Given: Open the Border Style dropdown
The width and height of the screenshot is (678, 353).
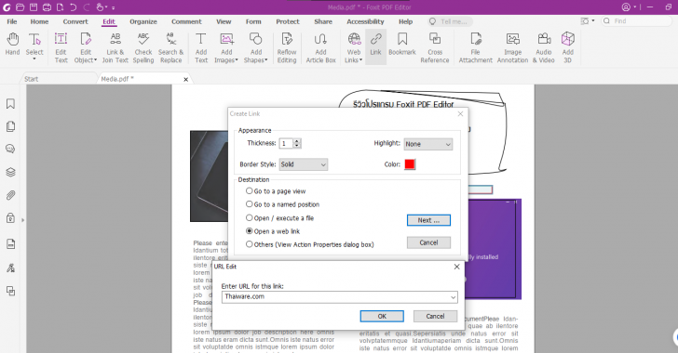Looking at the screenshot, I should (303, 164).
